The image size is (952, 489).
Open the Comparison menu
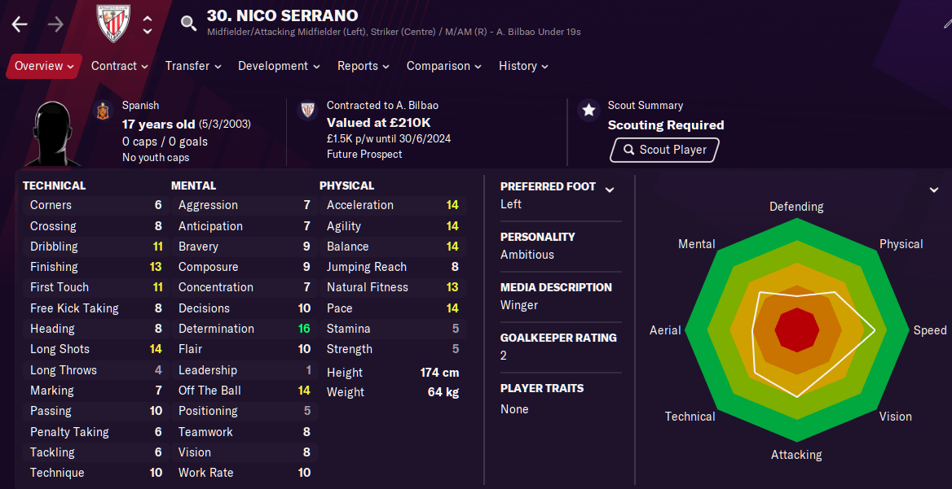click(x=444, y=66)
